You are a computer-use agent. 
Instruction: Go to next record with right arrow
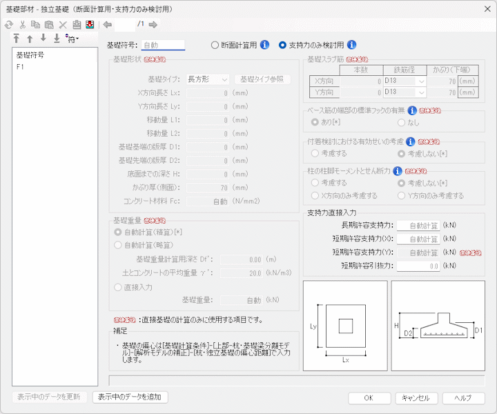click(x=153, y=24)
